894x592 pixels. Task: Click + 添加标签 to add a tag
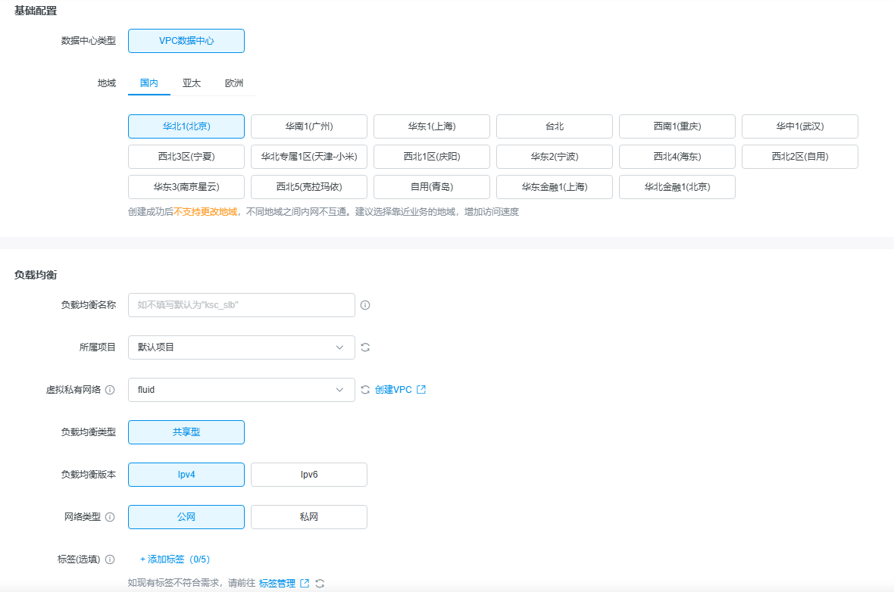[175, 559]
